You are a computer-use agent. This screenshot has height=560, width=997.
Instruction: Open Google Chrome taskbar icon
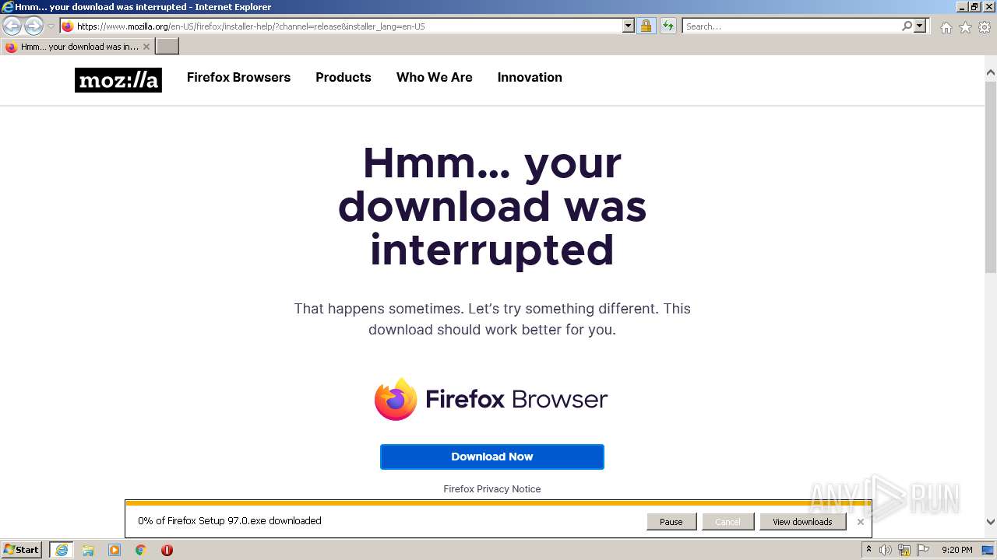[x=141, y=550]
